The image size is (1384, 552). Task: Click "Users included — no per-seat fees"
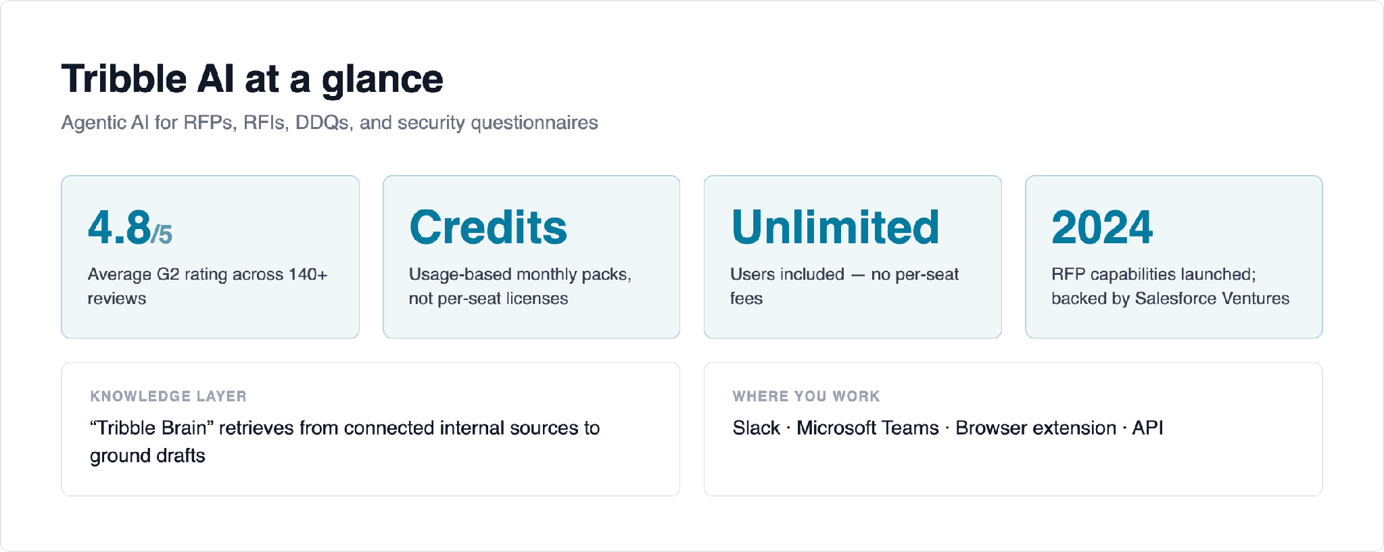click(x=844, y=286)
